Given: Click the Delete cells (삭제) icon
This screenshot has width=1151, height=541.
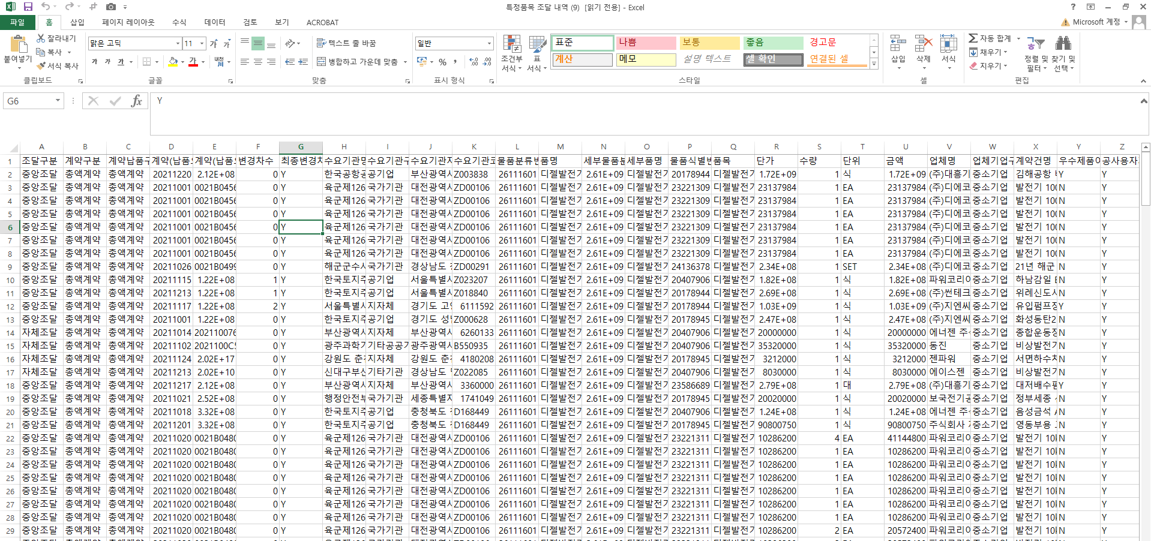Looking at the screenshot, I should click(x=924, y=44).
